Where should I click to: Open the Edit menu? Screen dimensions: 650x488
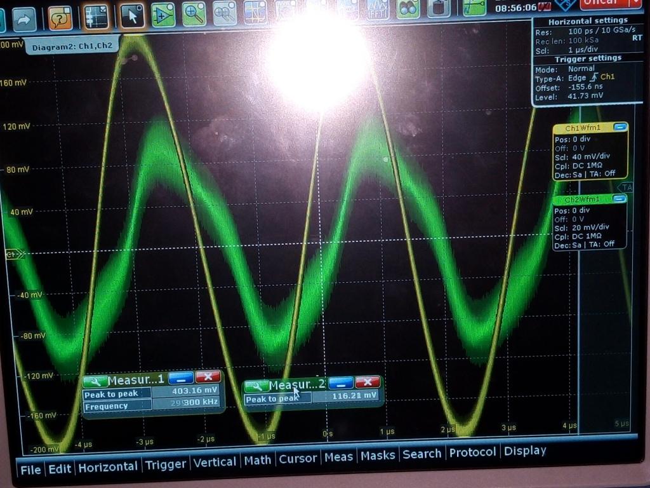tap(60, 469)
